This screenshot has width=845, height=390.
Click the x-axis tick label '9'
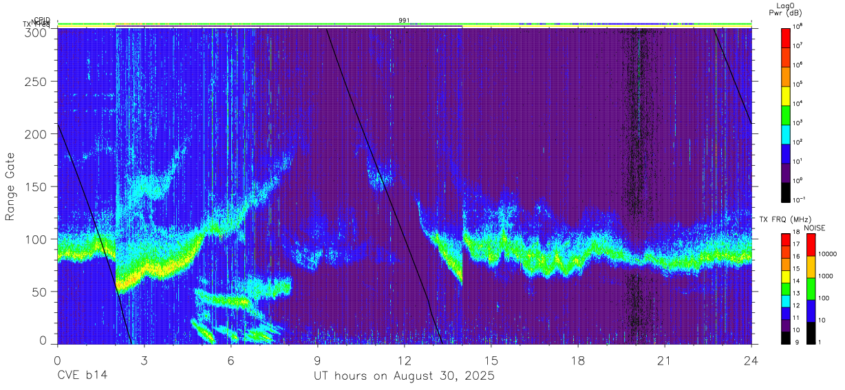[318, 360]
